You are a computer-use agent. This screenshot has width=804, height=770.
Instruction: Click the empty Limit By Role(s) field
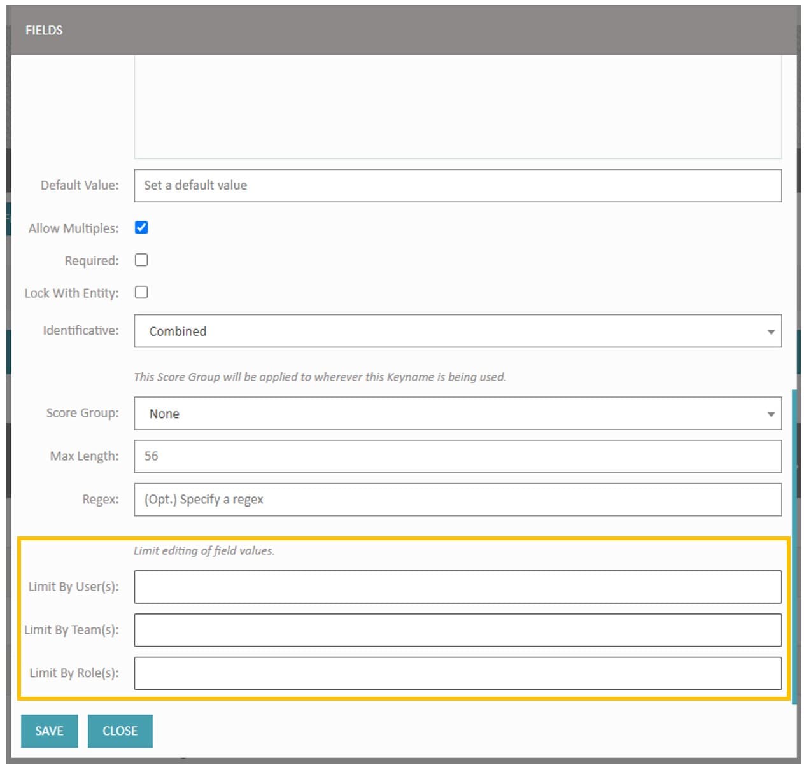click(457, 673)
